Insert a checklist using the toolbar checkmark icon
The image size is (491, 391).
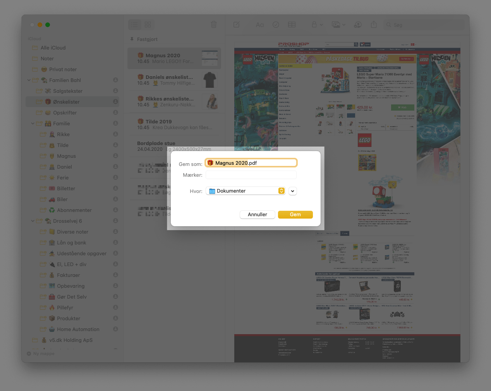click(x=276, y=25)
